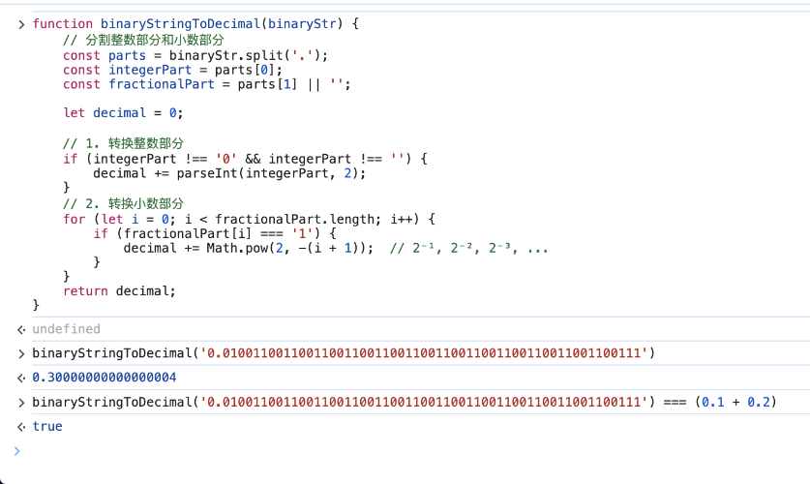Click the true result output
Image resolution: width=810 pixels, height=484 pixels.
tap(46, 427)
